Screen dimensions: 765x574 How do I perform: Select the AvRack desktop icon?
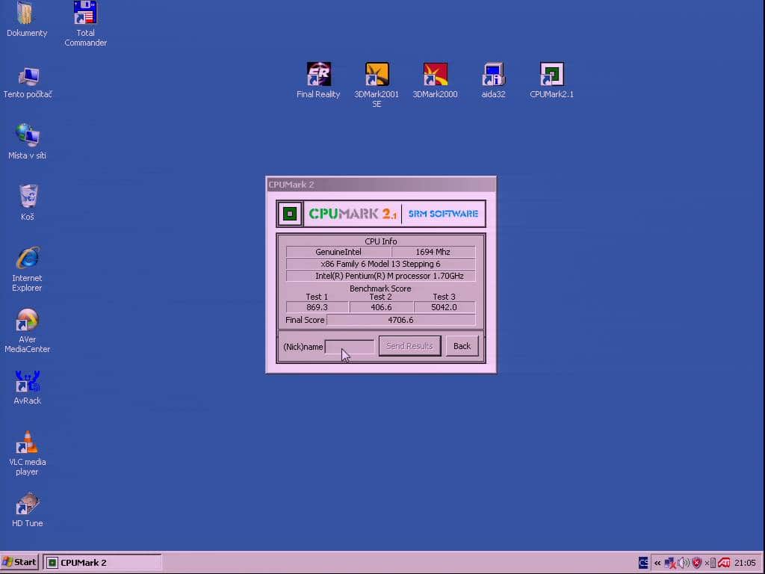tap(28, 388)
